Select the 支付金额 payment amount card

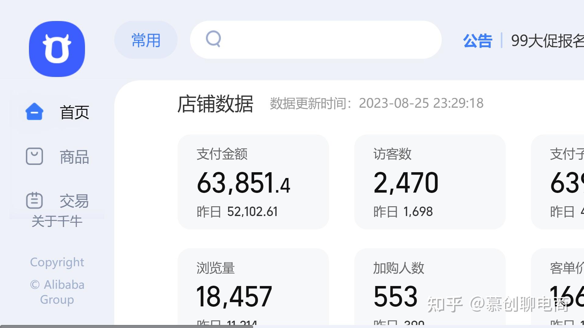click(x=253, y=182)
